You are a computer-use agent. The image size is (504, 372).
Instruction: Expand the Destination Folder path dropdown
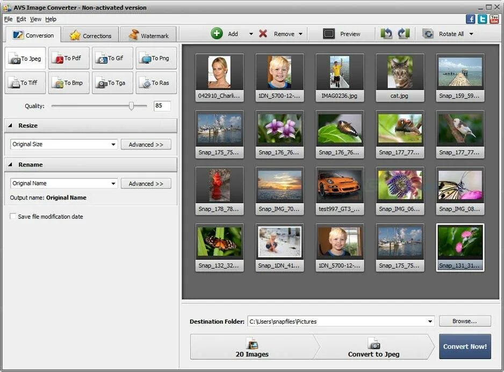tap(430, 321)
